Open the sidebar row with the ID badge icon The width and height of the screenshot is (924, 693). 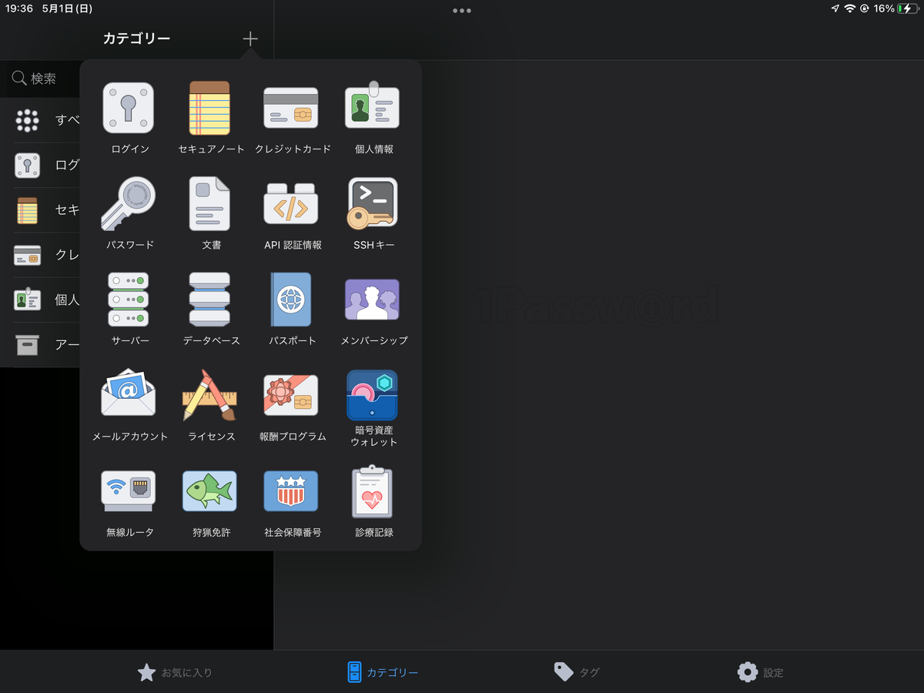pyautogui.click(x=40, y=300)
